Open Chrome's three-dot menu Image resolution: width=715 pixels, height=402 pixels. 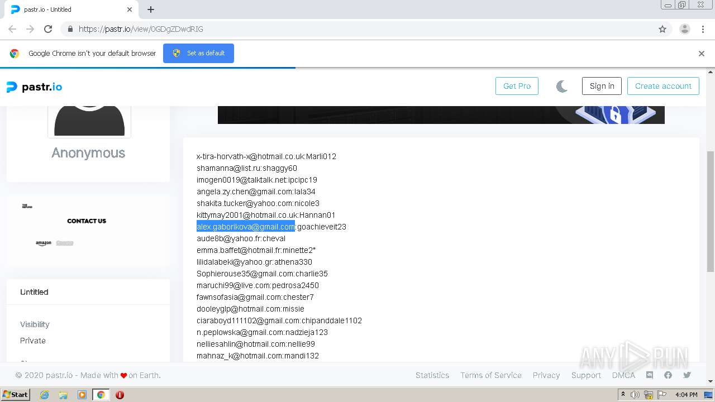pos(703,29)
